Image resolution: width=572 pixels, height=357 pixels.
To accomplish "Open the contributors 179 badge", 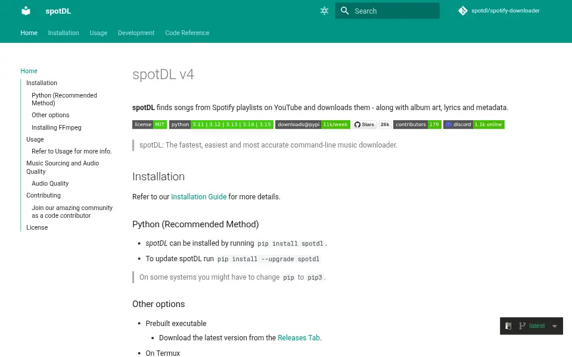I will click(x=417, y=124).
